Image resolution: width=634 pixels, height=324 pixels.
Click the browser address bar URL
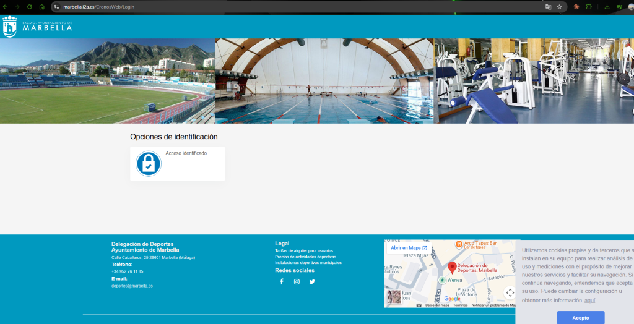99,7
